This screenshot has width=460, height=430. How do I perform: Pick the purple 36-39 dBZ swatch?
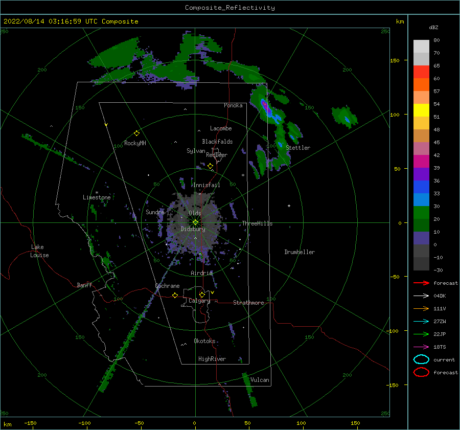[421, 174]
